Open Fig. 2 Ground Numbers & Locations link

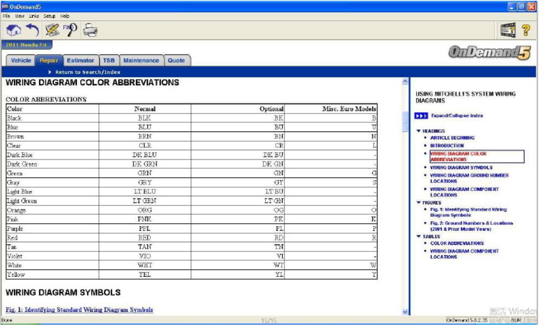(471, 226)
